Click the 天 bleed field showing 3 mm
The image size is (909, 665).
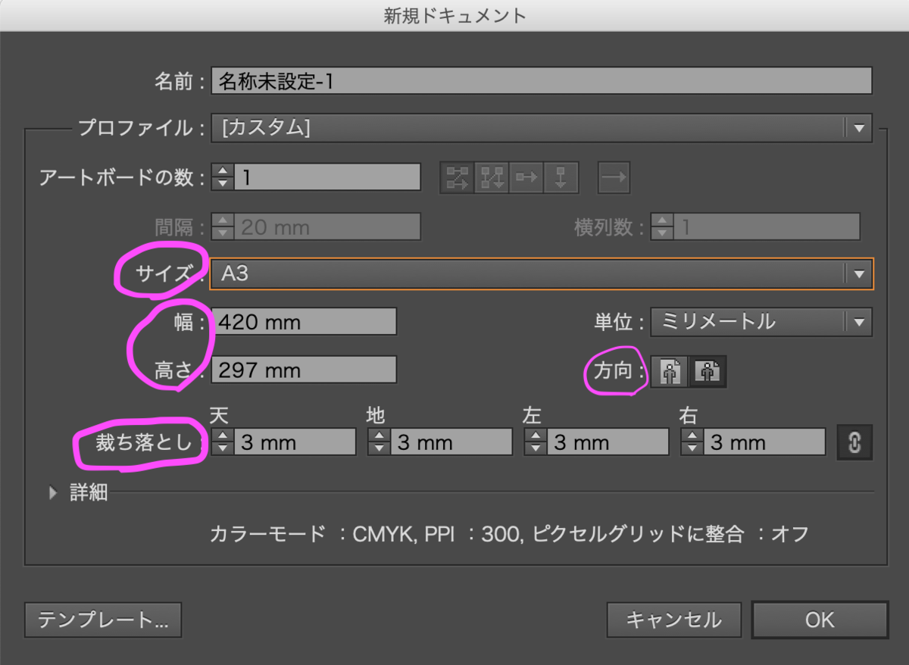coord(295,442)
